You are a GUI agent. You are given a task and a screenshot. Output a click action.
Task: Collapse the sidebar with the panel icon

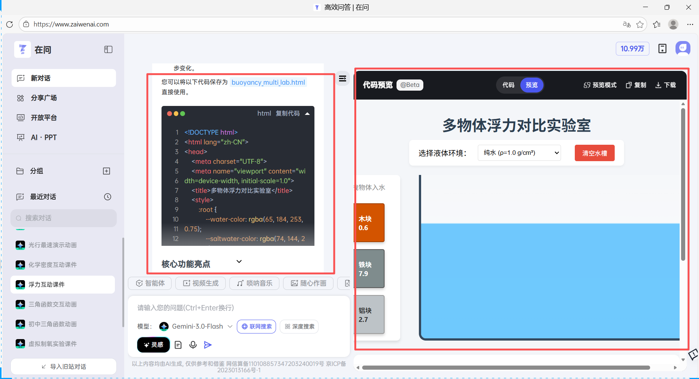pos(108,49)
